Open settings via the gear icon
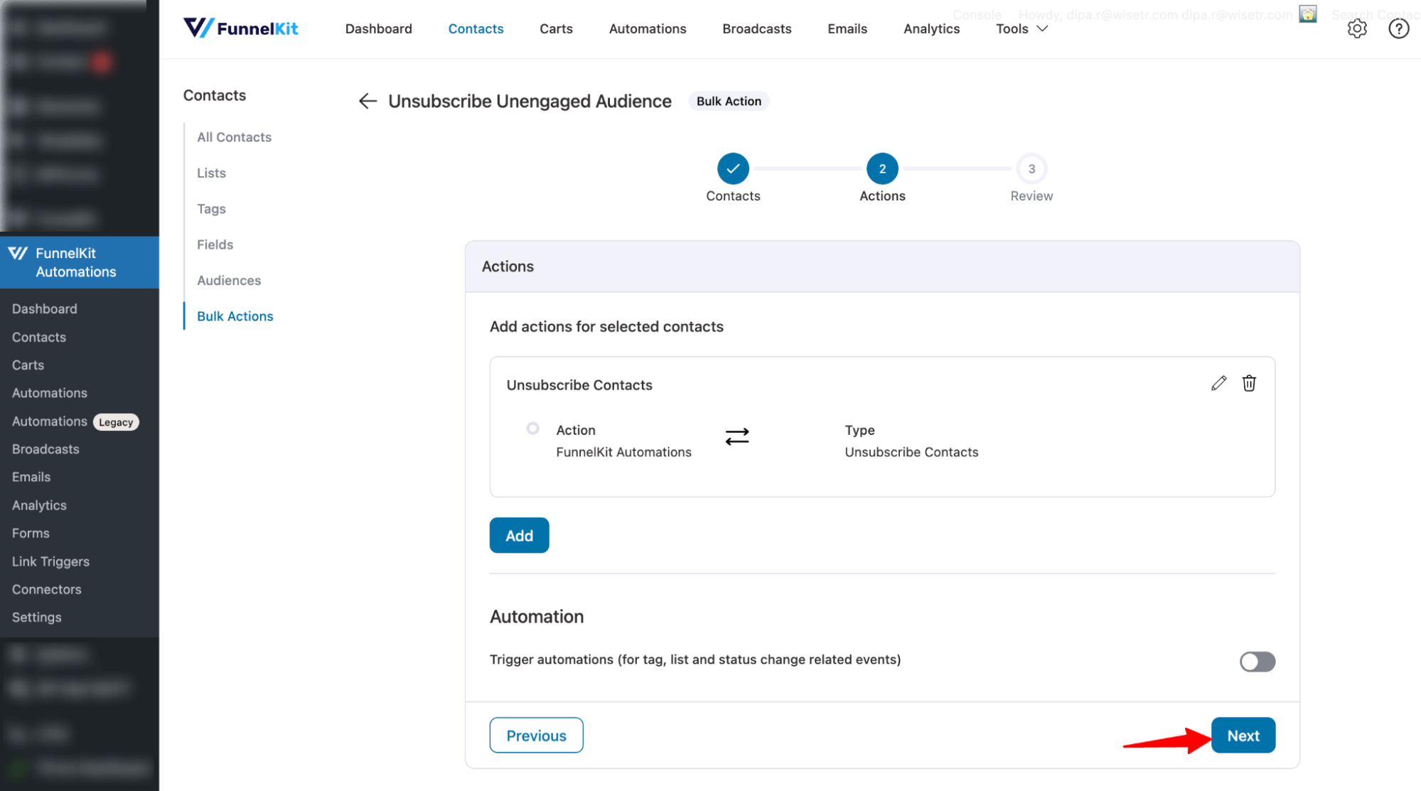The image size is (1421, 791). tap(1357, 28)
